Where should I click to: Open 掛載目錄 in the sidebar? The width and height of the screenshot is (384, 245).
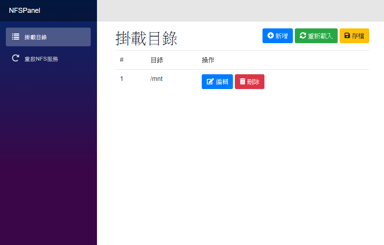48,37
